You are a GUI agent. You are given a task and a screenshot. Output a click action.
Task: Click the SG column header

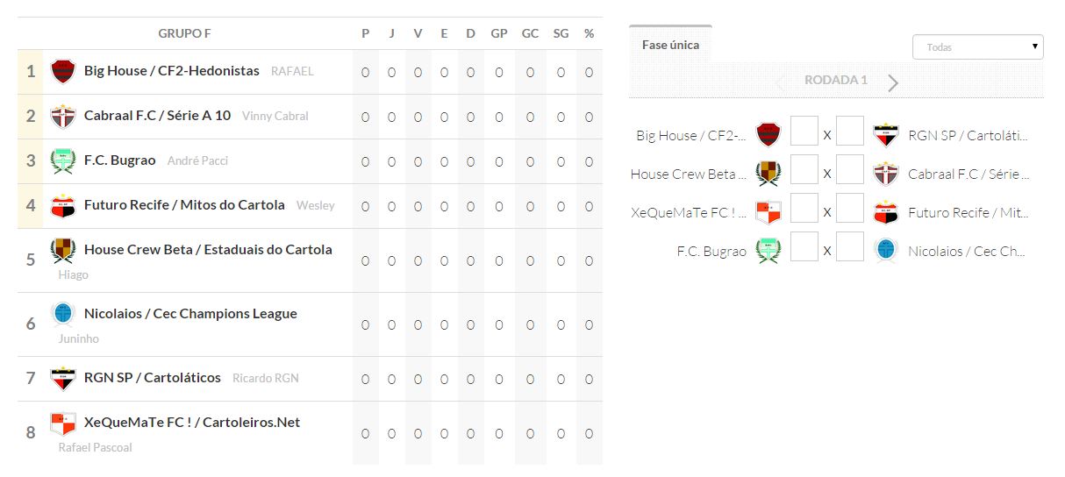point(561,33)
